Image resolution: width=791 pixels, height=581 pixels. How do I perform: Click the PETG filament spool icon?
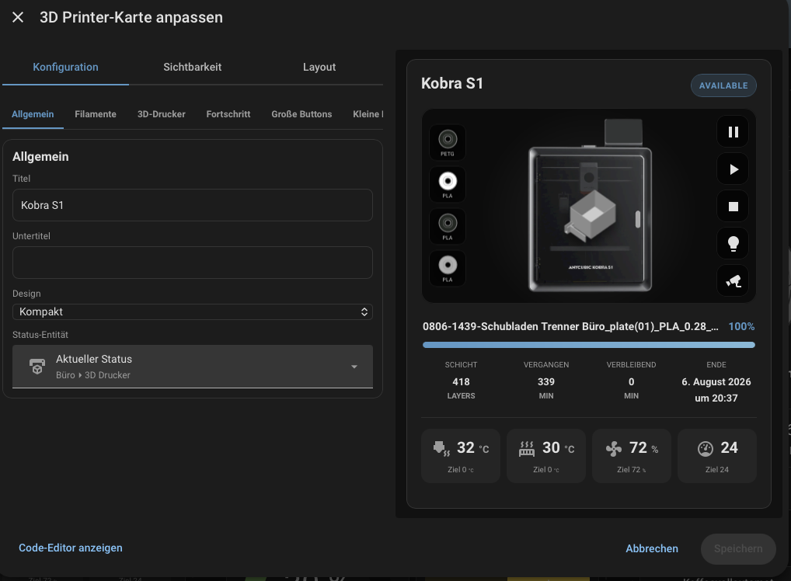pos(448,142)
